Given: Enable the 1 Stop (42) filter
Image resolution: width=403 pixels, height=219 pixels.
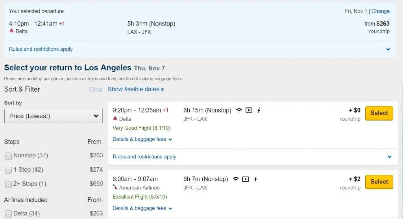Looking at the screenshot, I should coord(9,170).
